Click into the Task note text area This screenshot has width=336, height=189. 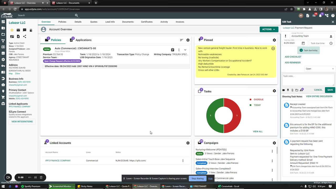pyautogui.click(x=308, y=80)
